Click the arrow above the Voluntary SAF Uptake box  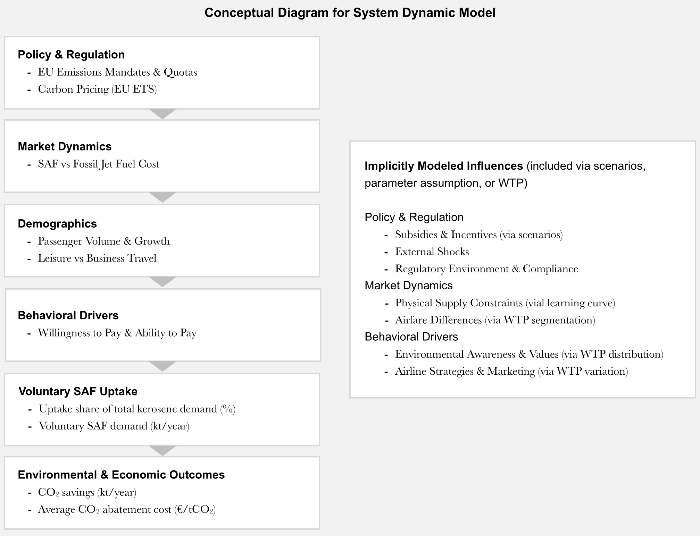(x=162, y=366)
